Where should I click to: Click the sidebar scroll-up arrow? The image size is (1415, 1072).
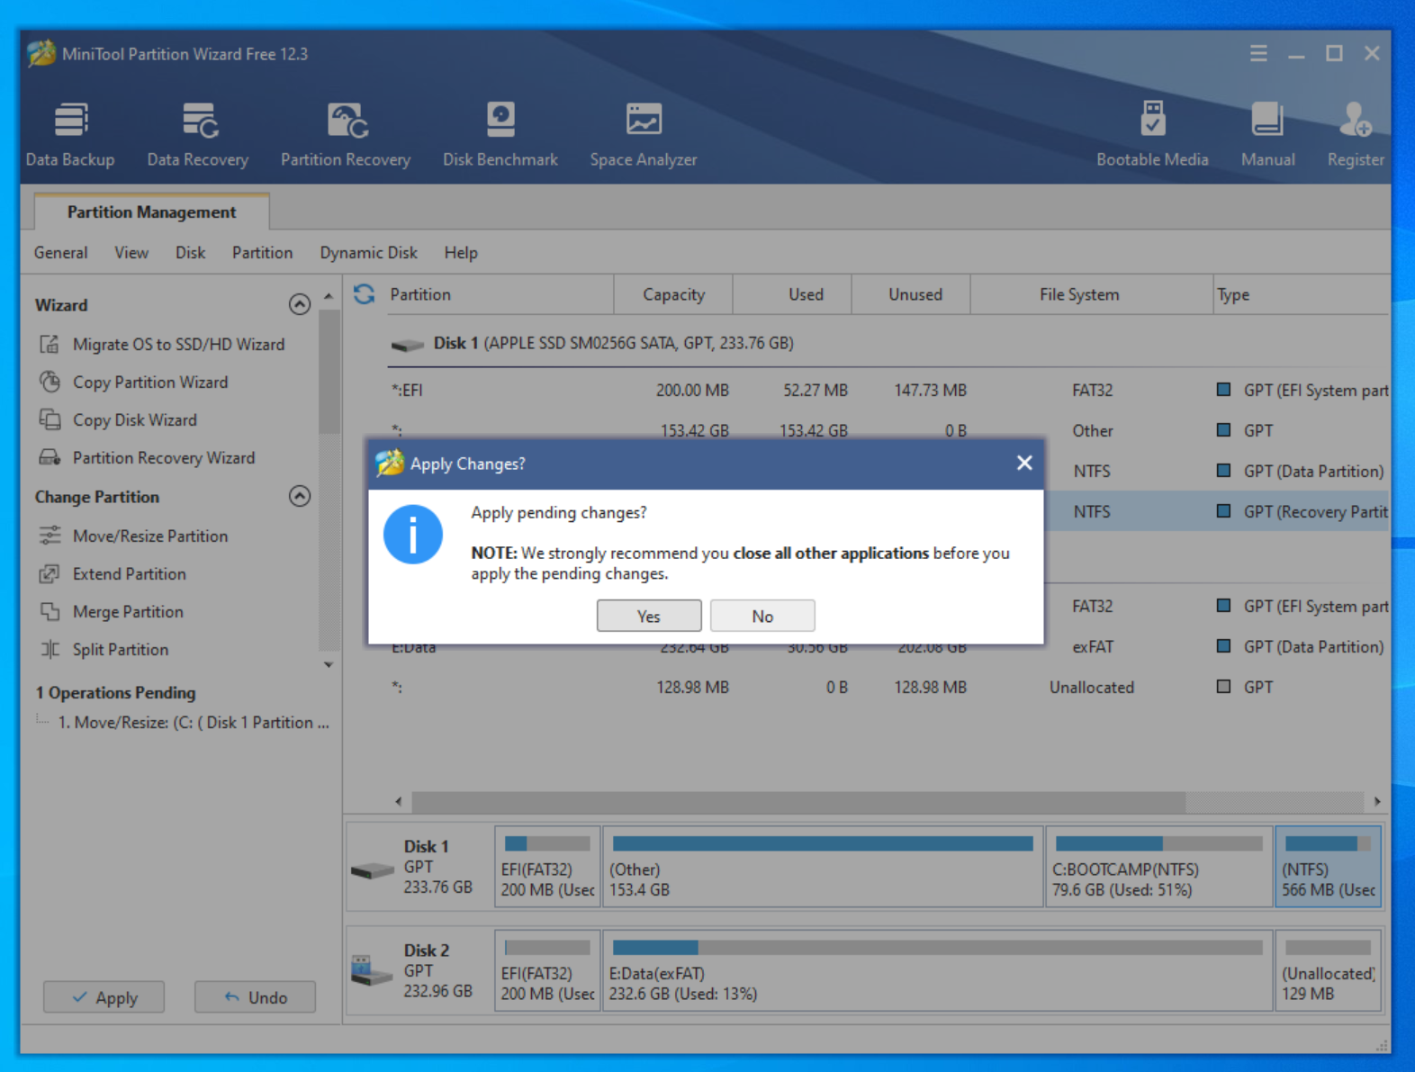(329, 296)
